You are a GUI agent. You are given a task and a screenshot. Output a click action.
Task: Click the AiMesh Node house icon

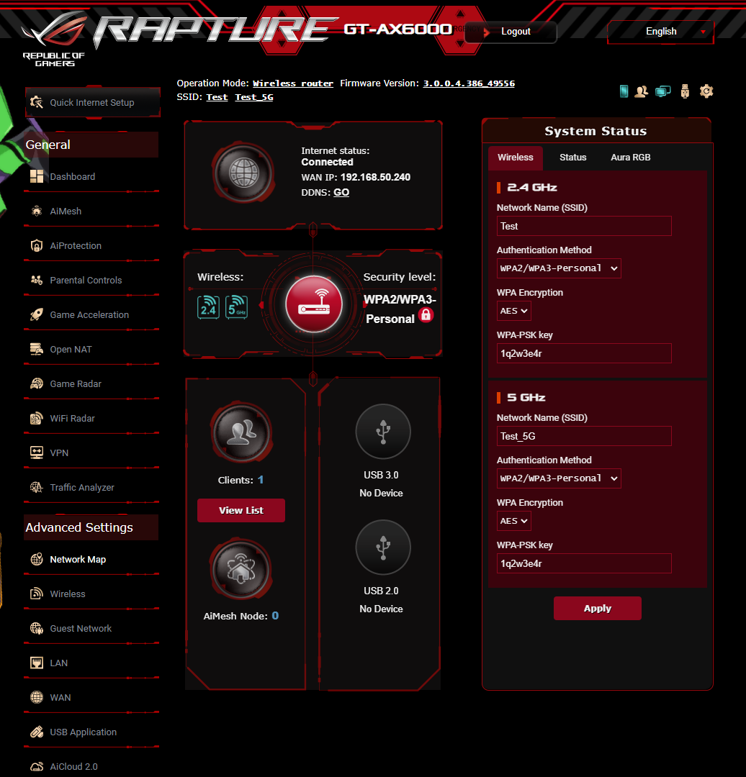click(241, 569)
